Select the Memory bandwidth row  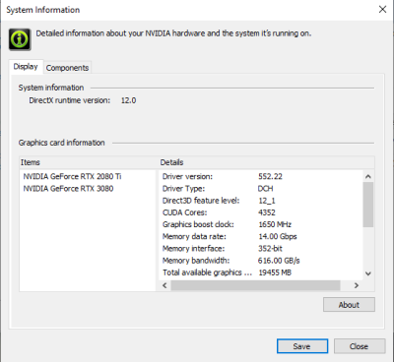(261, 261)
